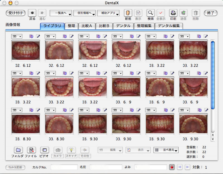The image size is (223, 174).
Task: Click pencil edit icon above first thumbnail
Action: point(38,36)
